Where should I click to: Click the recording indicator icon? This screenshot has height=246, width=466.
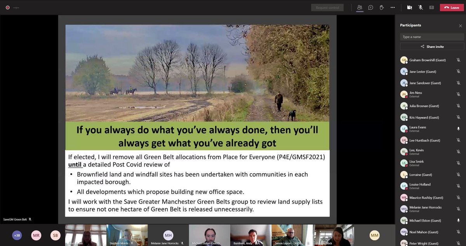pyautogui.click(x=7, y=7)
